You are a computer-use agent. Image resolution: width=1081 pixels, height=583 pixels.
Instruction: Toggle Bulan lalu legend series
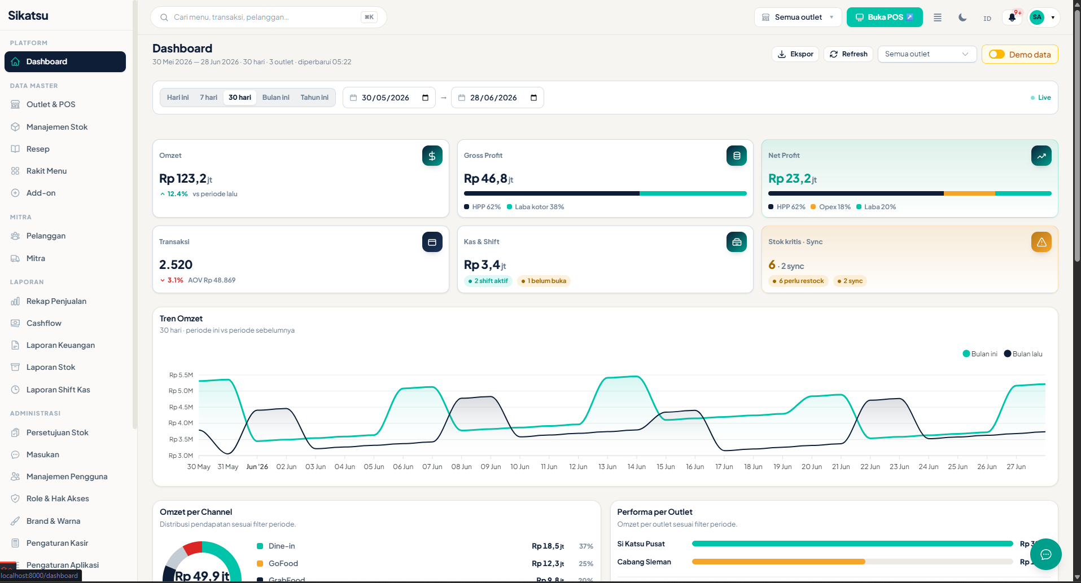1023,354
